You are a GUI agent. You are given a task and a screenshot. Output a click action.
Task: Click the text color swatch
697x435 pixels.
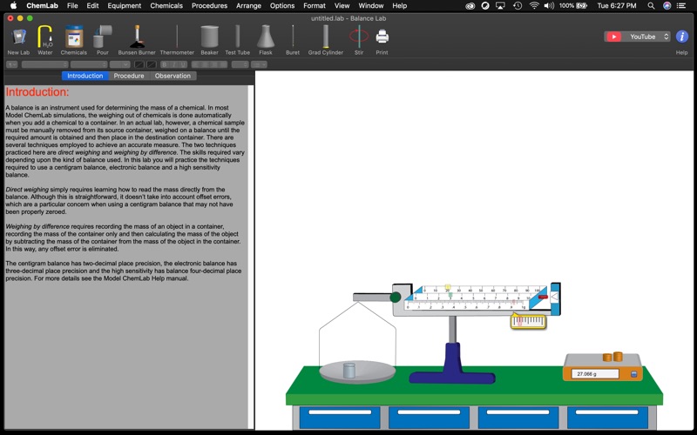[x=139, y=64]
